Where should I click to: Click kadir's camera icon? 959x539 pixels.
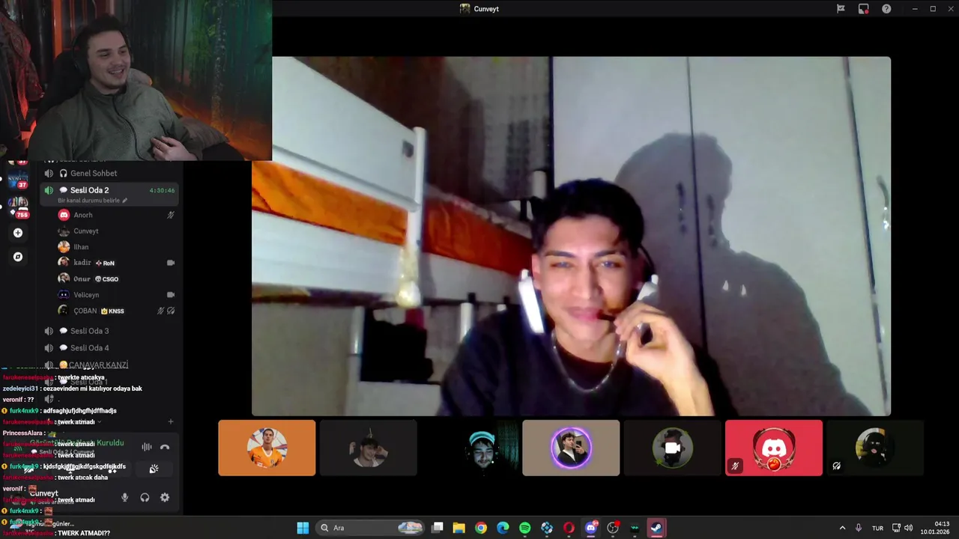171,263
